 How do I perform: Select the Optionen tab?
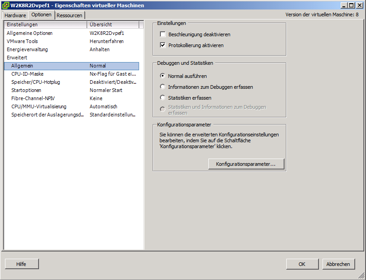tap(41, 14)
